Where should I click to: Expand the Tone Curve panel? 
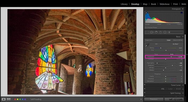tap(183, 85)
